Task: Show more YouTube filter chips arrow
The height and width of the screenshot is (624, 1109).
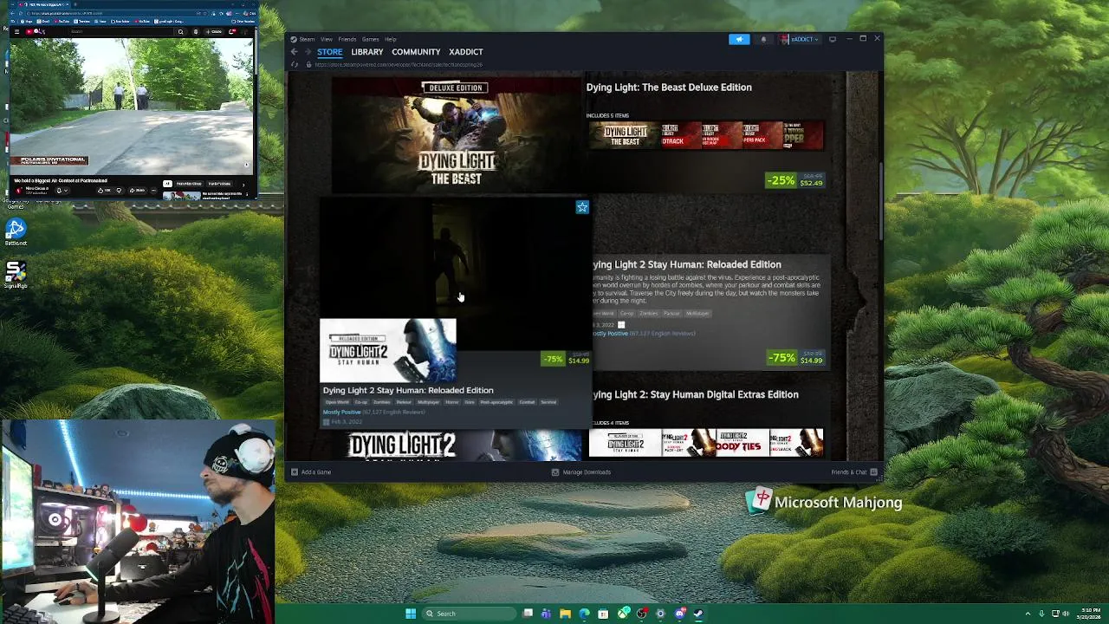Action: click(x=243, y=185)
